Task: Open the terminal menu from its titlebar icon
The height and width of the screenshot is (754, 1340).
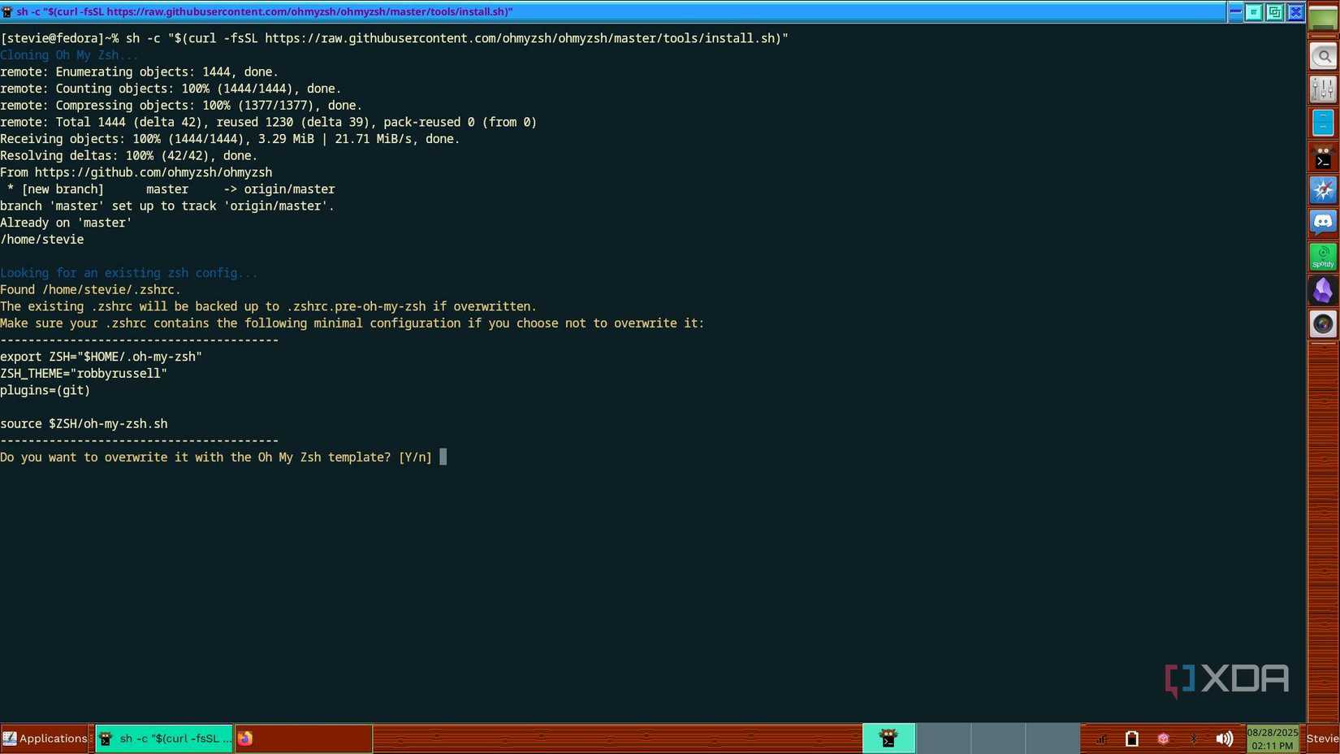Action: (9, 11)
